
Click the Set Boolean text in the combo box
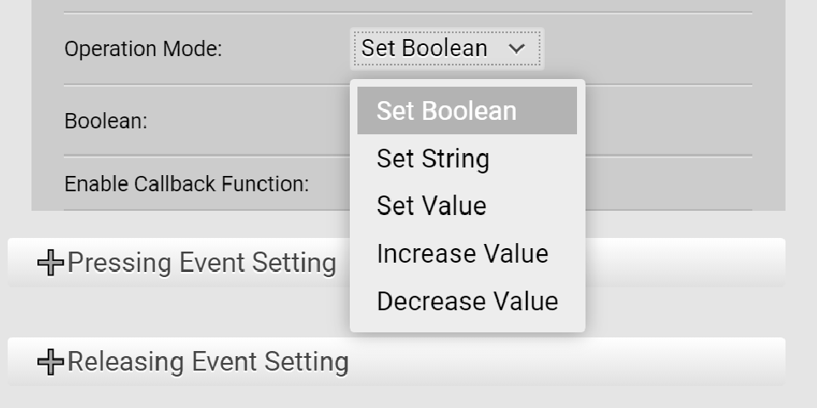click(424, 48)
